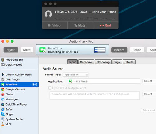Switch to the Schedule tab

(x=86, y=62)
